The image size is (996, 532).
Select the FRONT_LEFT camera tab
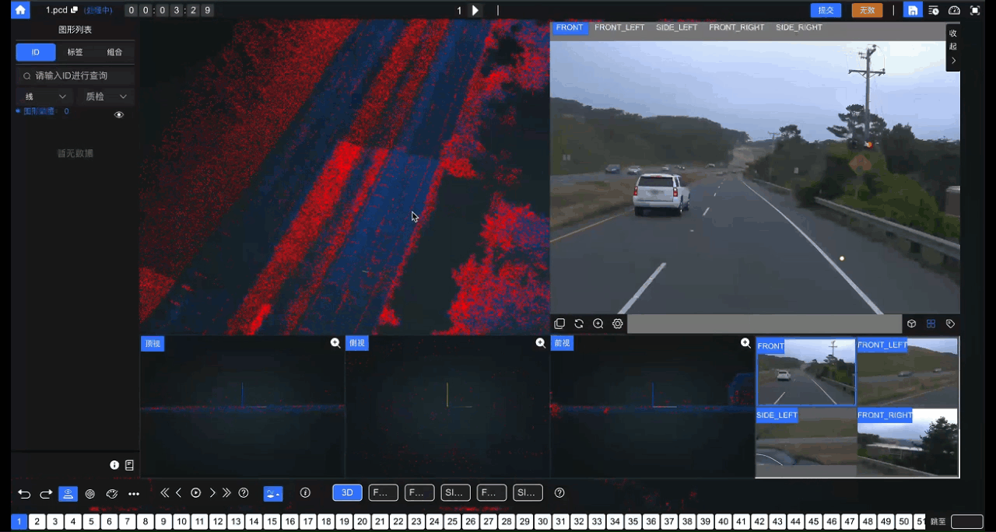[x=619, y=27]
